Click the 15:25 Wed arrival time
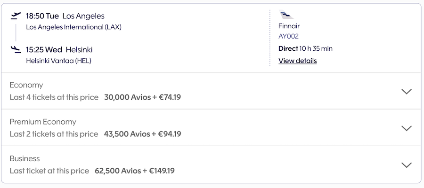The image size is (424, 188). [44, 50]
